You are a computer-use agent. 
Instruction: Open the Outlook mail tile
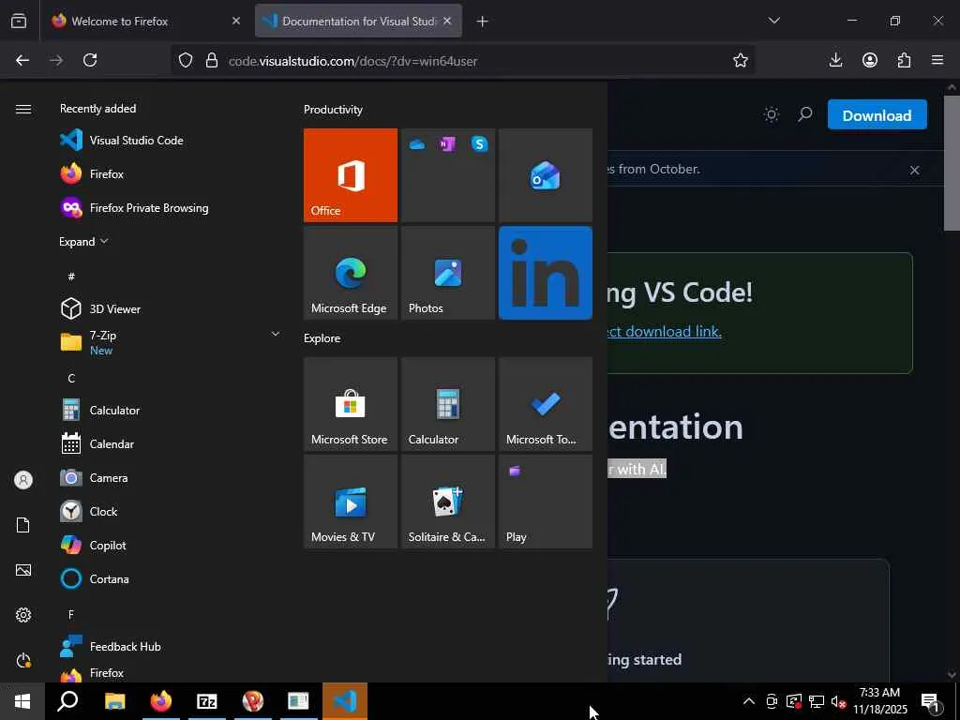pyautogui.click(x=546, y=175)
